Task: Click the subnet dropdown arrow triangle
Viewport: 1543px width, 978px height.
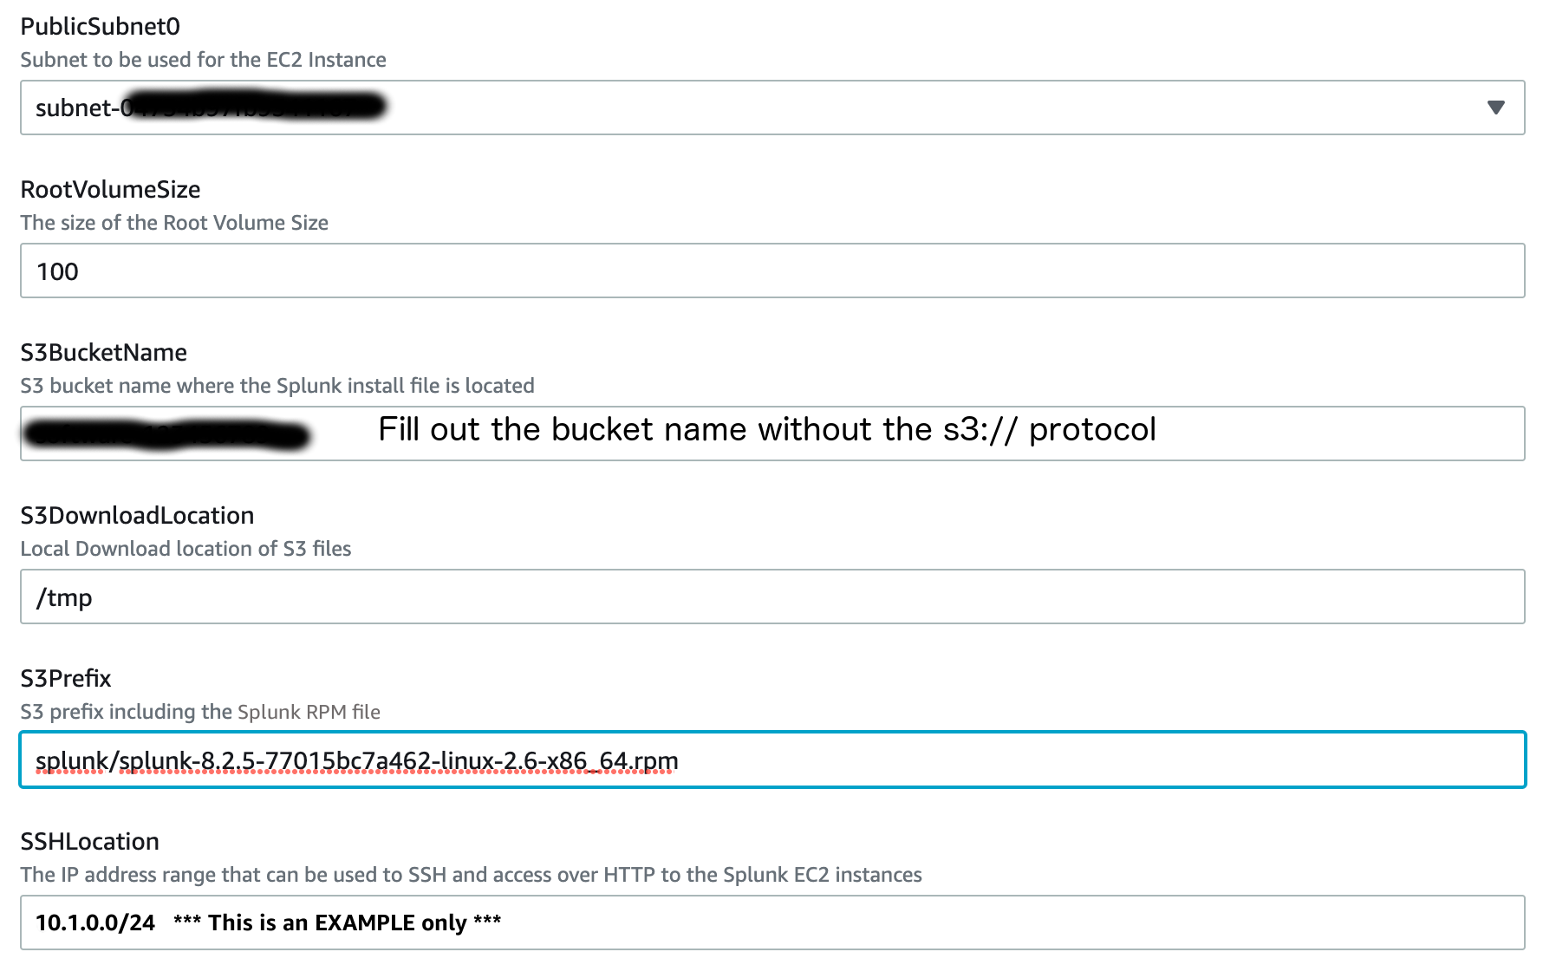Action: [1497, 107]
